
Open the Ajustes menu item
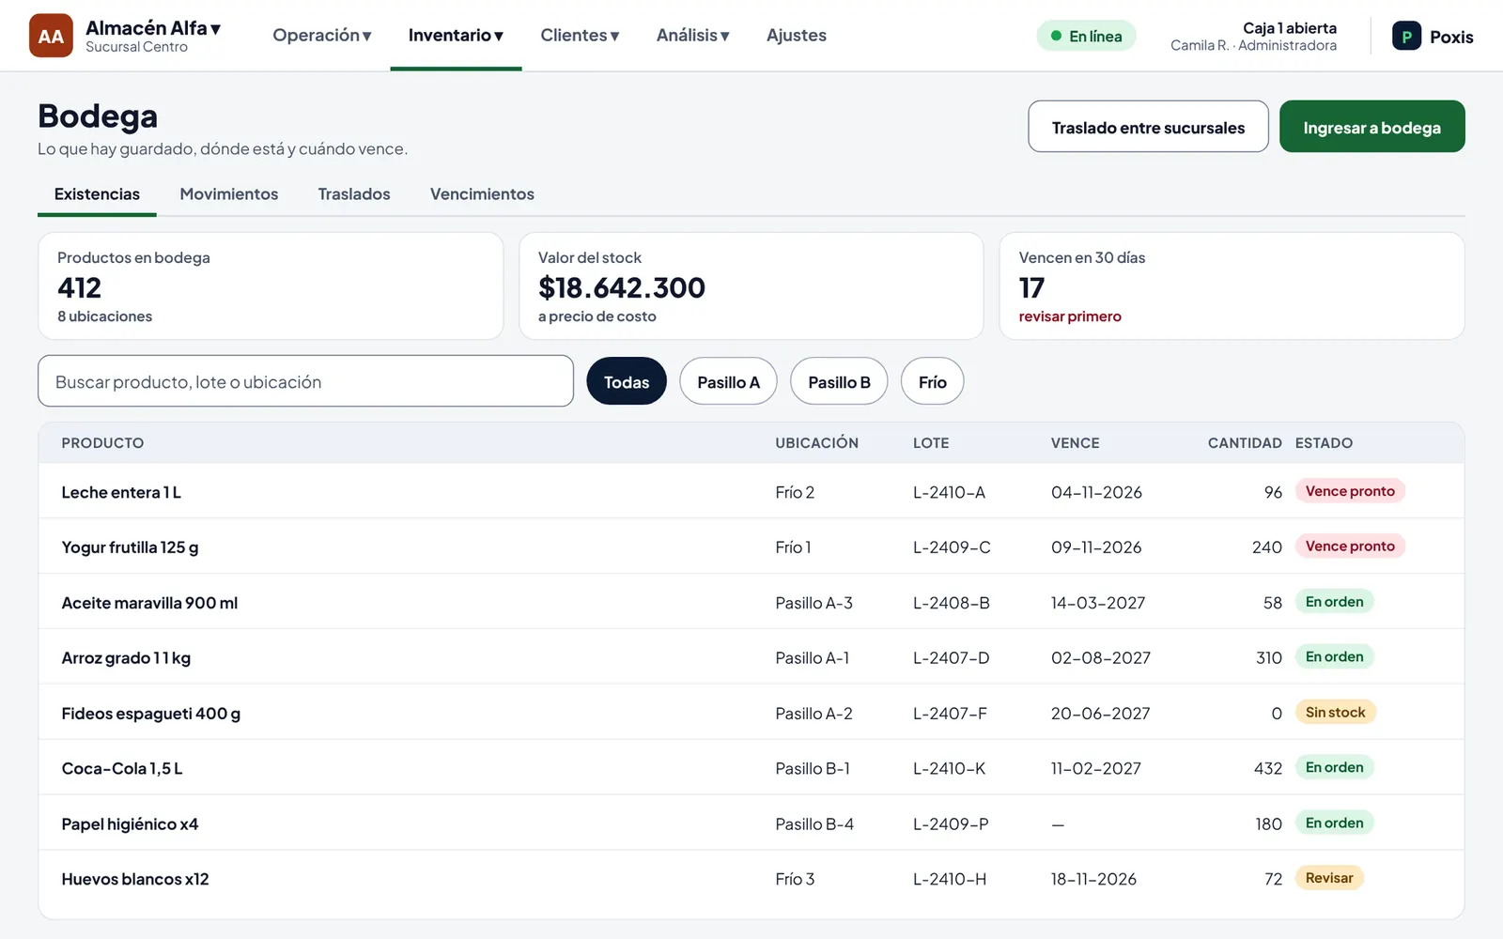tap(797, 36)
